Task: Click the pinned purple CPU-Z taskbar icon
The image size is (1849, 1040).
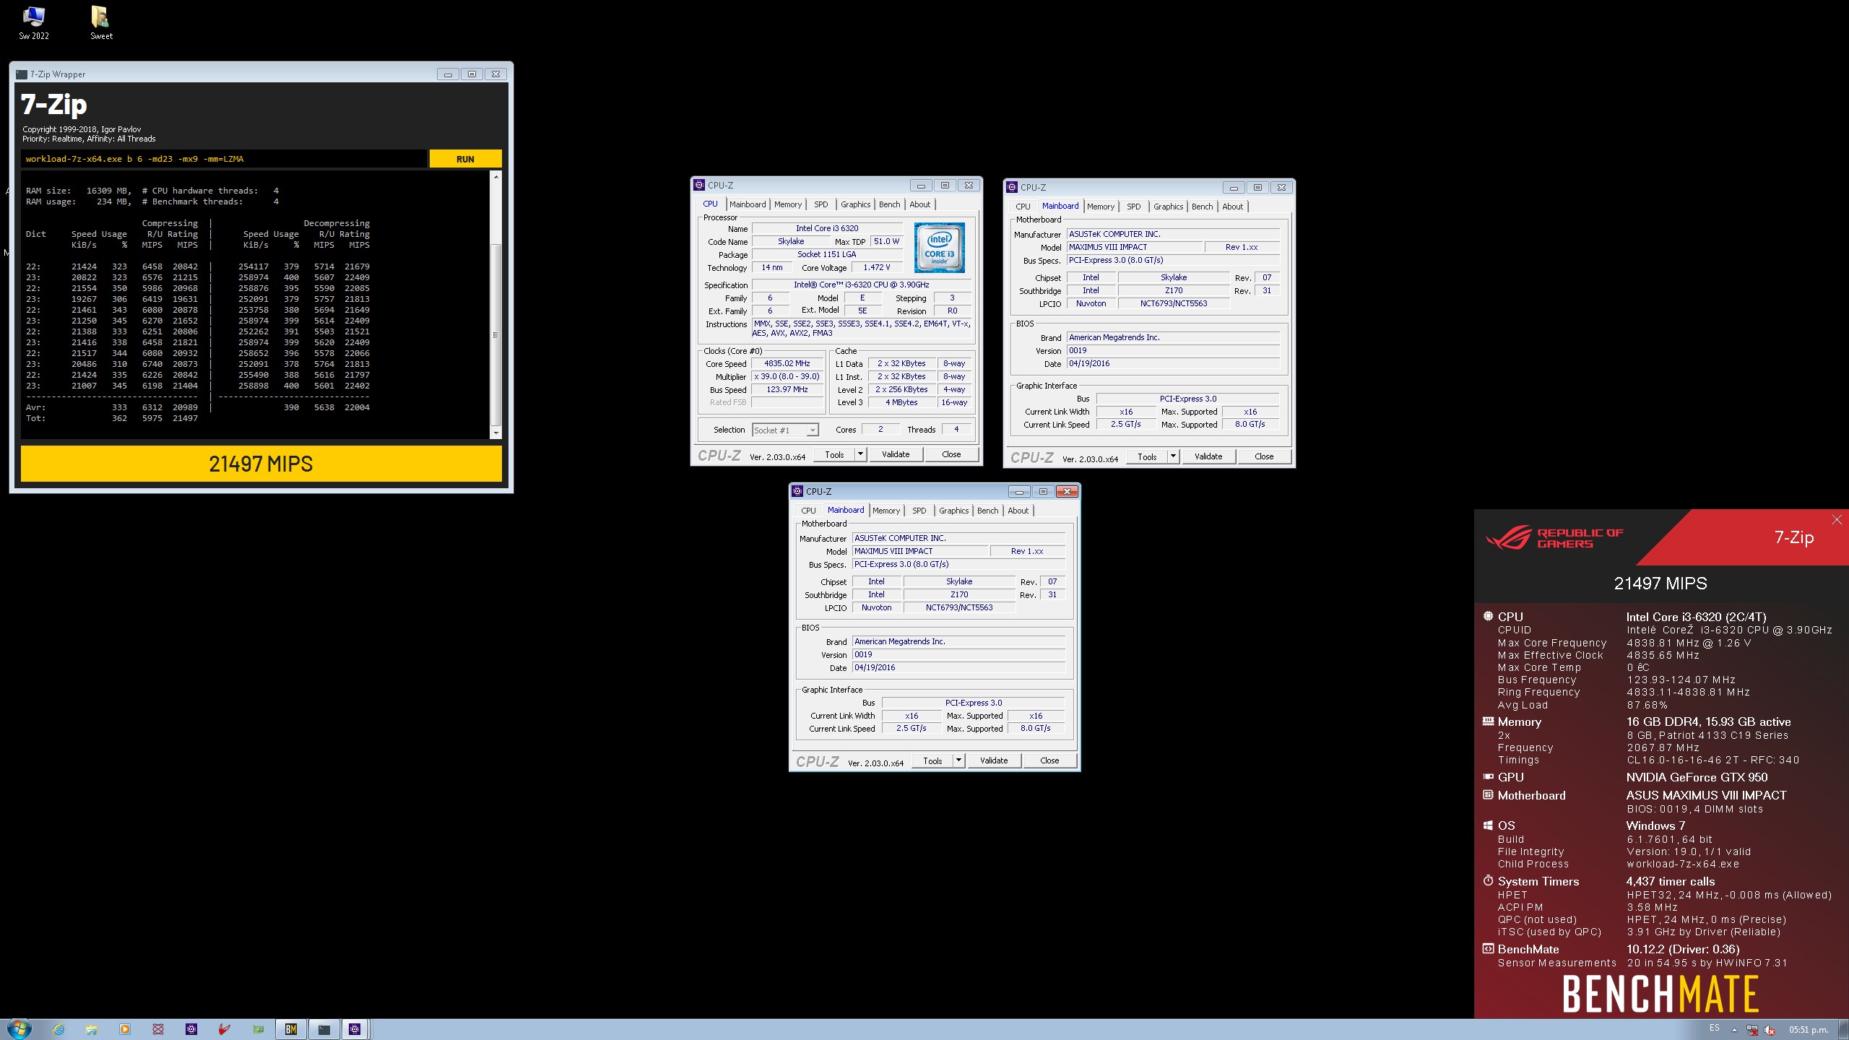Action: pos(191,1029)
